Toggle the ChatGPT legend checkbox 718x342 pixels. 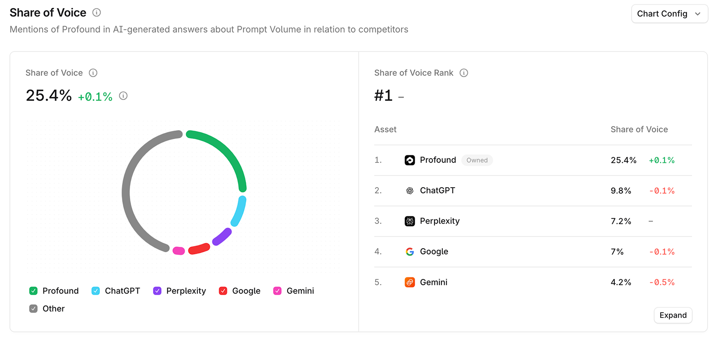point(95,290)
